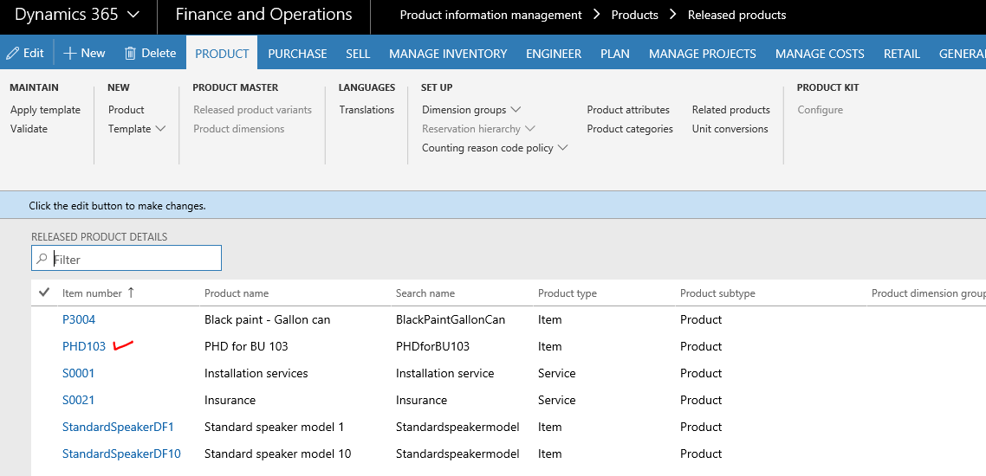The image size is (986, 476).
Task: Click Validate under Maintain
Action: [x=29, y=129]
